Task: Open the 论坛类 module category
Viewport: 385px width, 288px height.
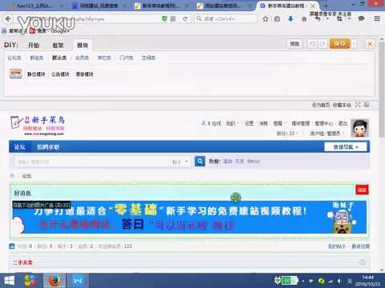Action: point(14,58)
